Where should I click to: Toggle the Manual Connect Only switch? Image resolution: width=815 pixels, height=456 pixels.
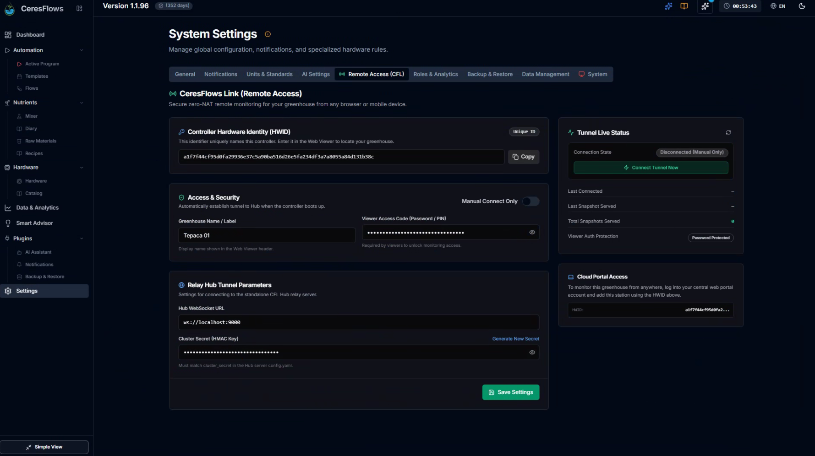click(x=531, y=201)
